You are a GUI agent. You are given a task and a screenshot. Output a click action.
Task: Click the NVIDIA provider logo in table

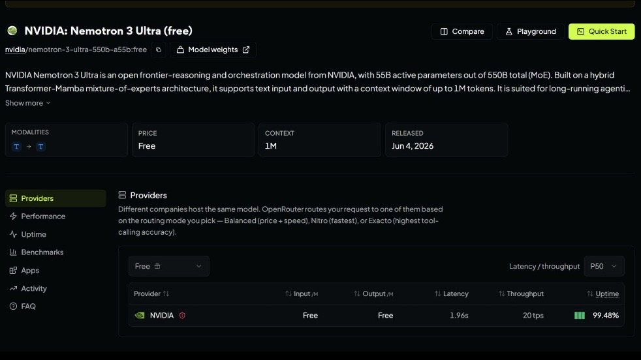140,316
